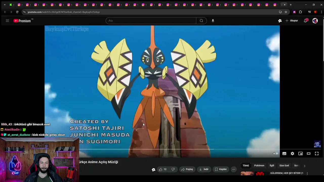Screen dimensions: 324x182
Task: Open the Chrome three-dot menu
Action: click(322, 12)
